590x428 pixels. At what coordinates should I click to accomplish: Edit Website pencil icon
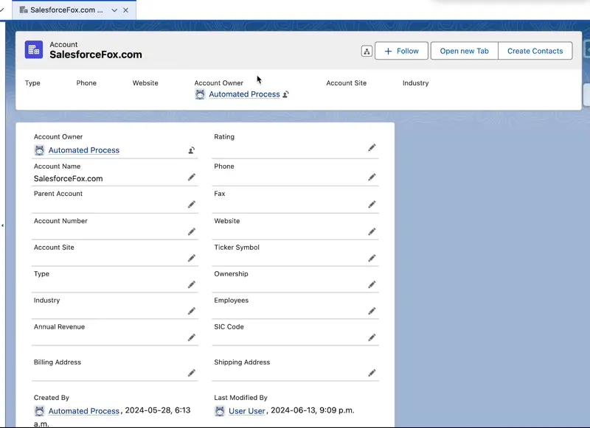point(372,232)
